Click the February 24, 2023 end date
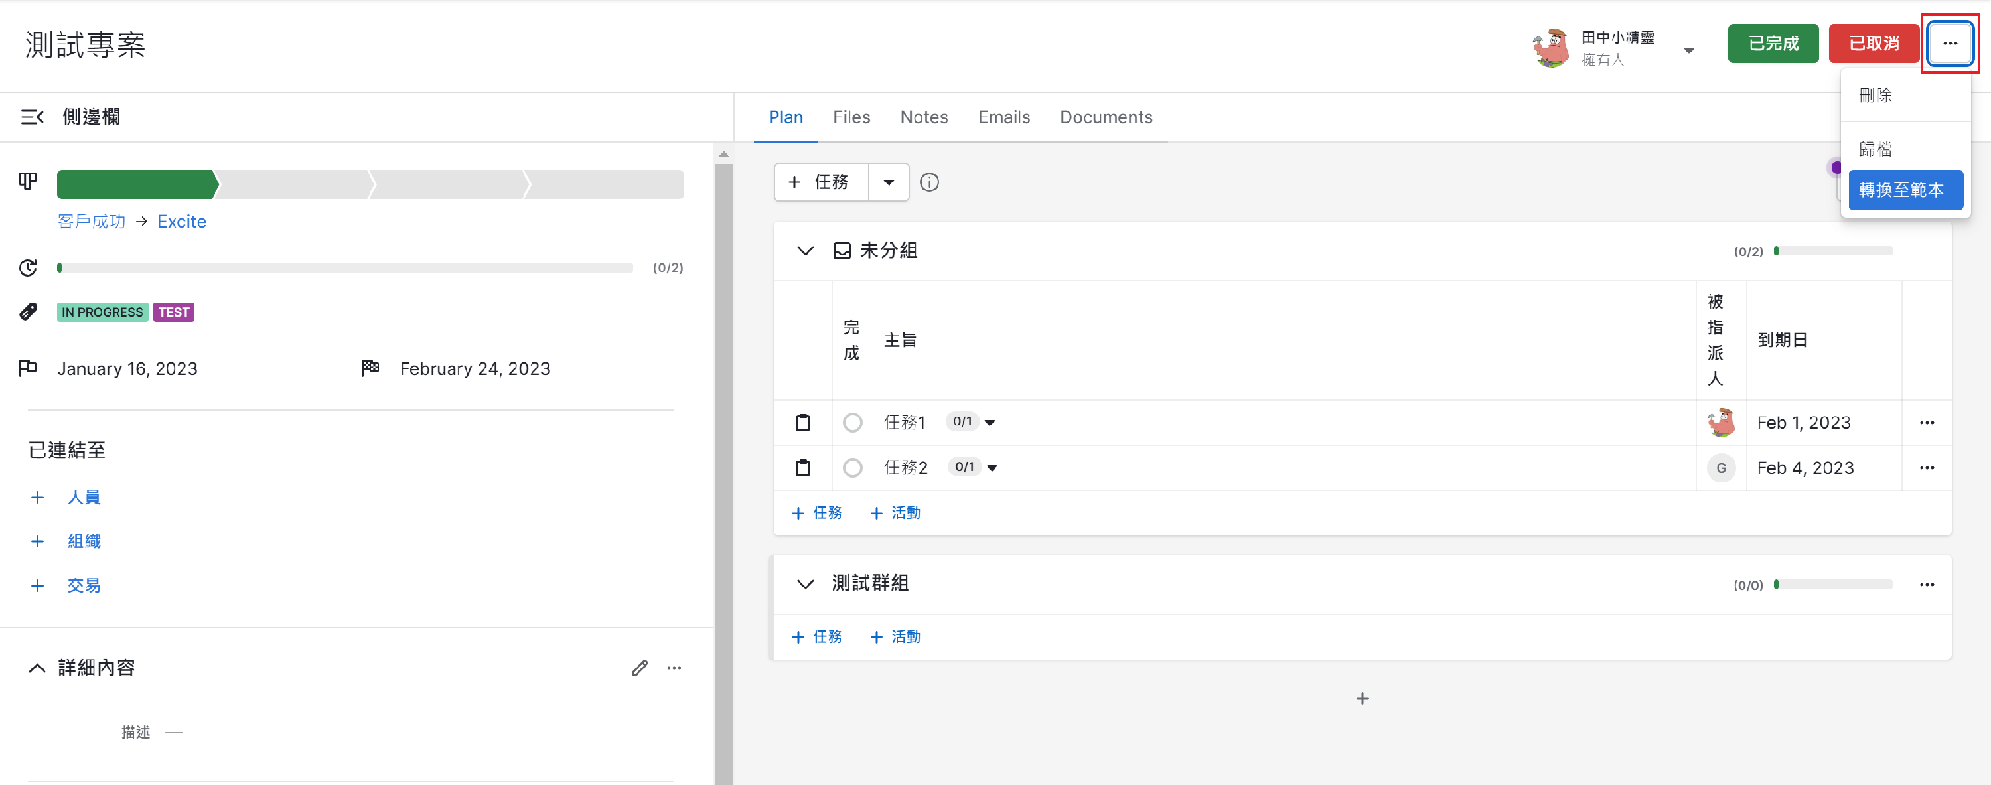The height and width of the screenshot is (785, 1991). point(475,368)
